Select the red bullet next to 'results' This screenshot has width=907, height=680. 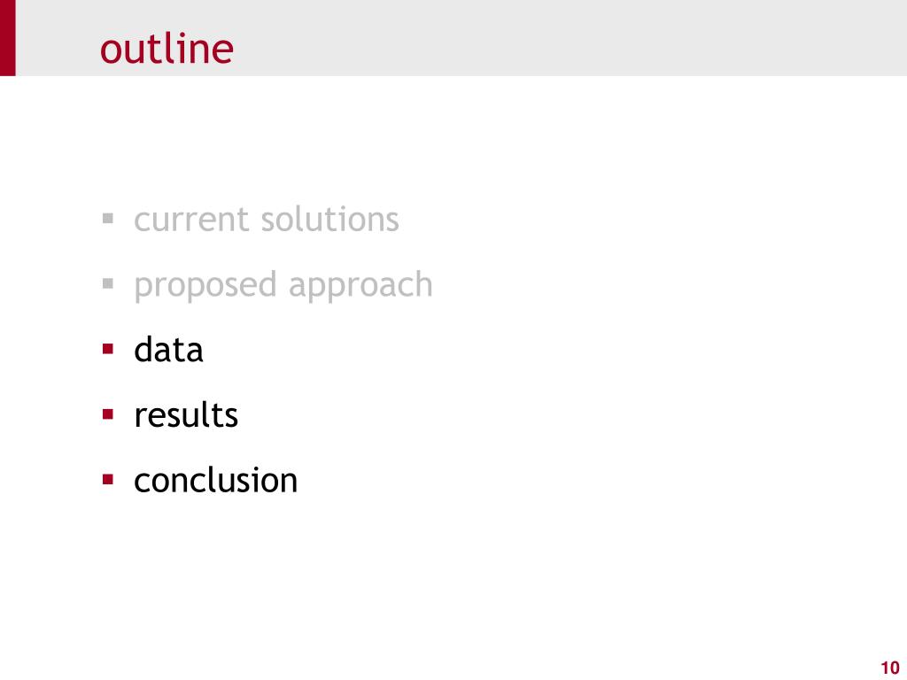pos(107,414)
